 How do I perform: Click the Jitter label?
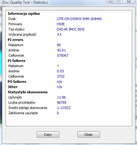pos(13,87)
